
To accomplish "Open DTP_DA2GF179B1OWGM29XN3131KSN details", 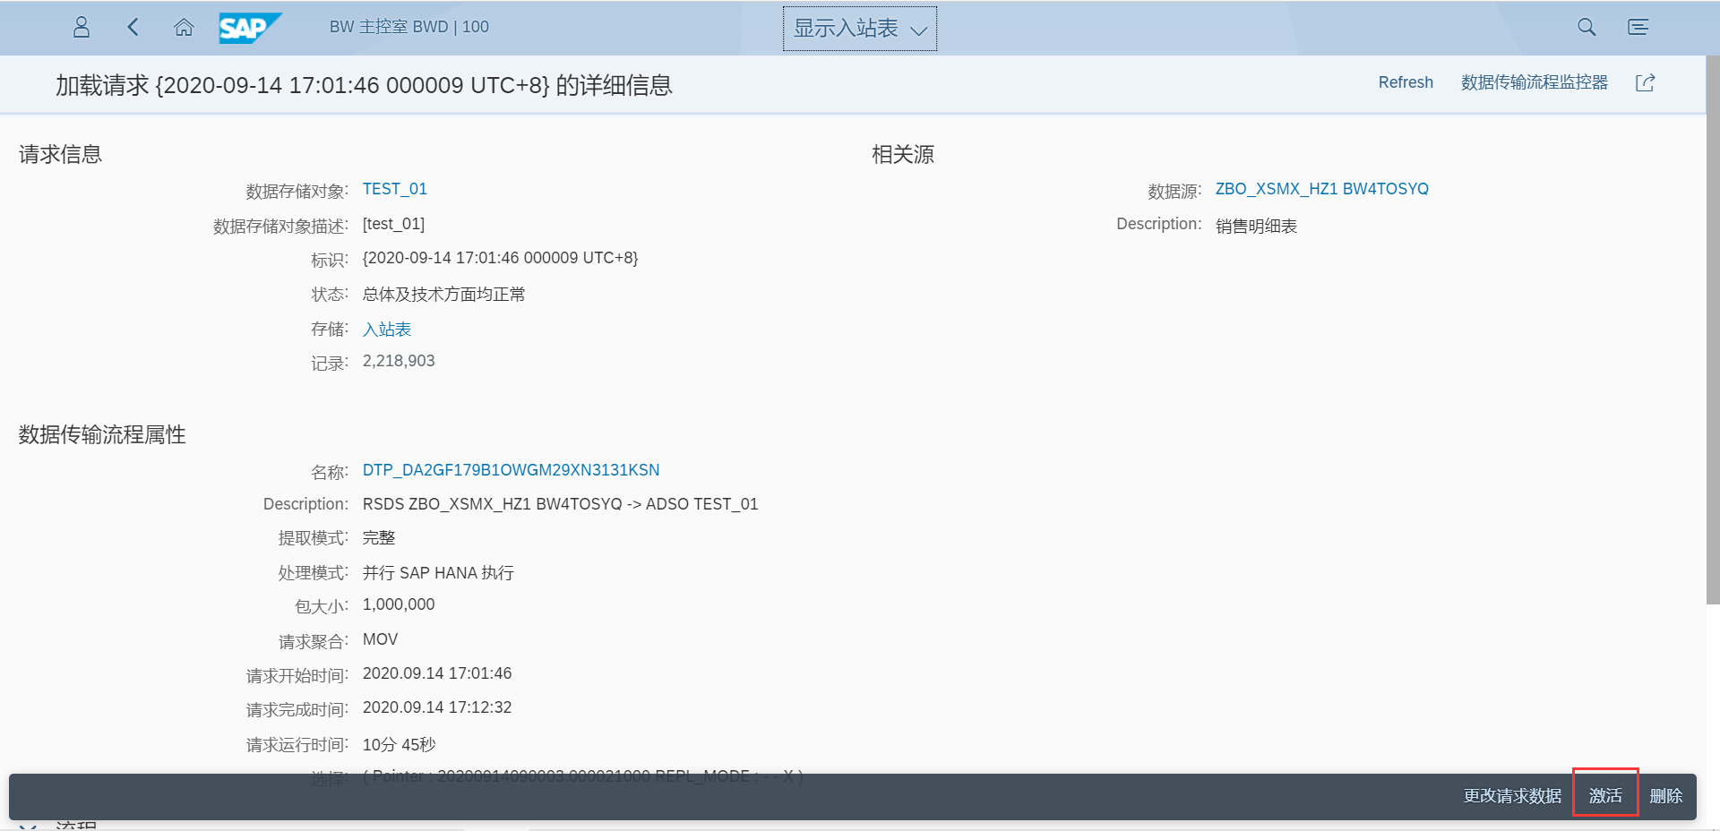I will pyautogui.click(x=511, y=469).
